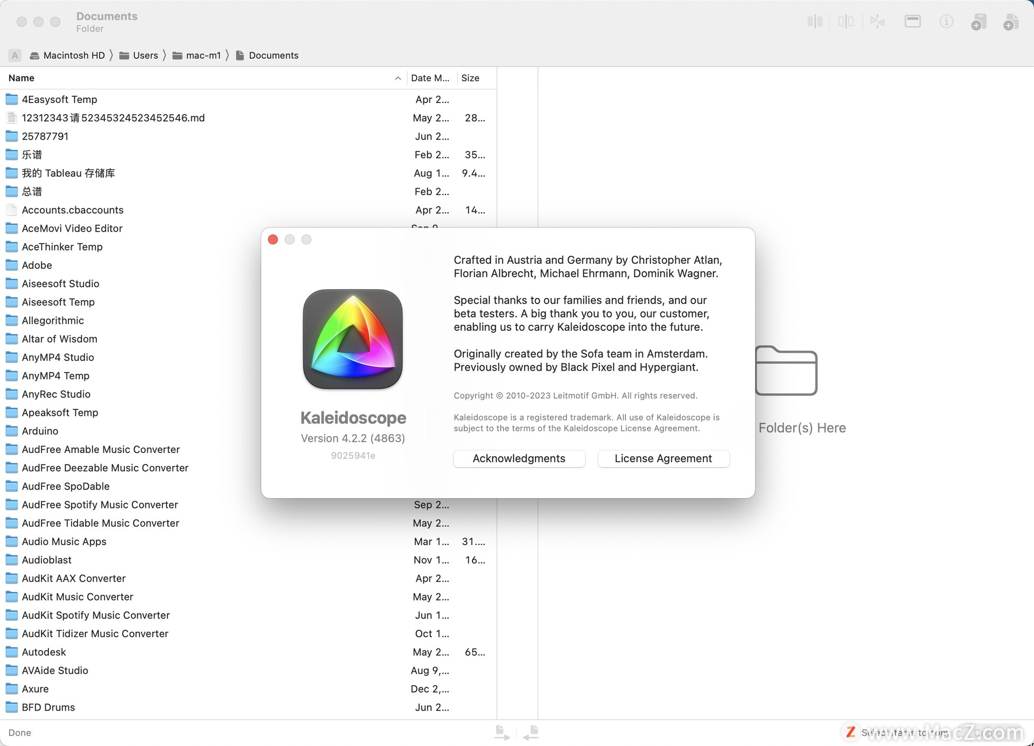Select AudFree Spotify Music Converter row
This screenshot has width=1034, height=746.
[248, 505]
